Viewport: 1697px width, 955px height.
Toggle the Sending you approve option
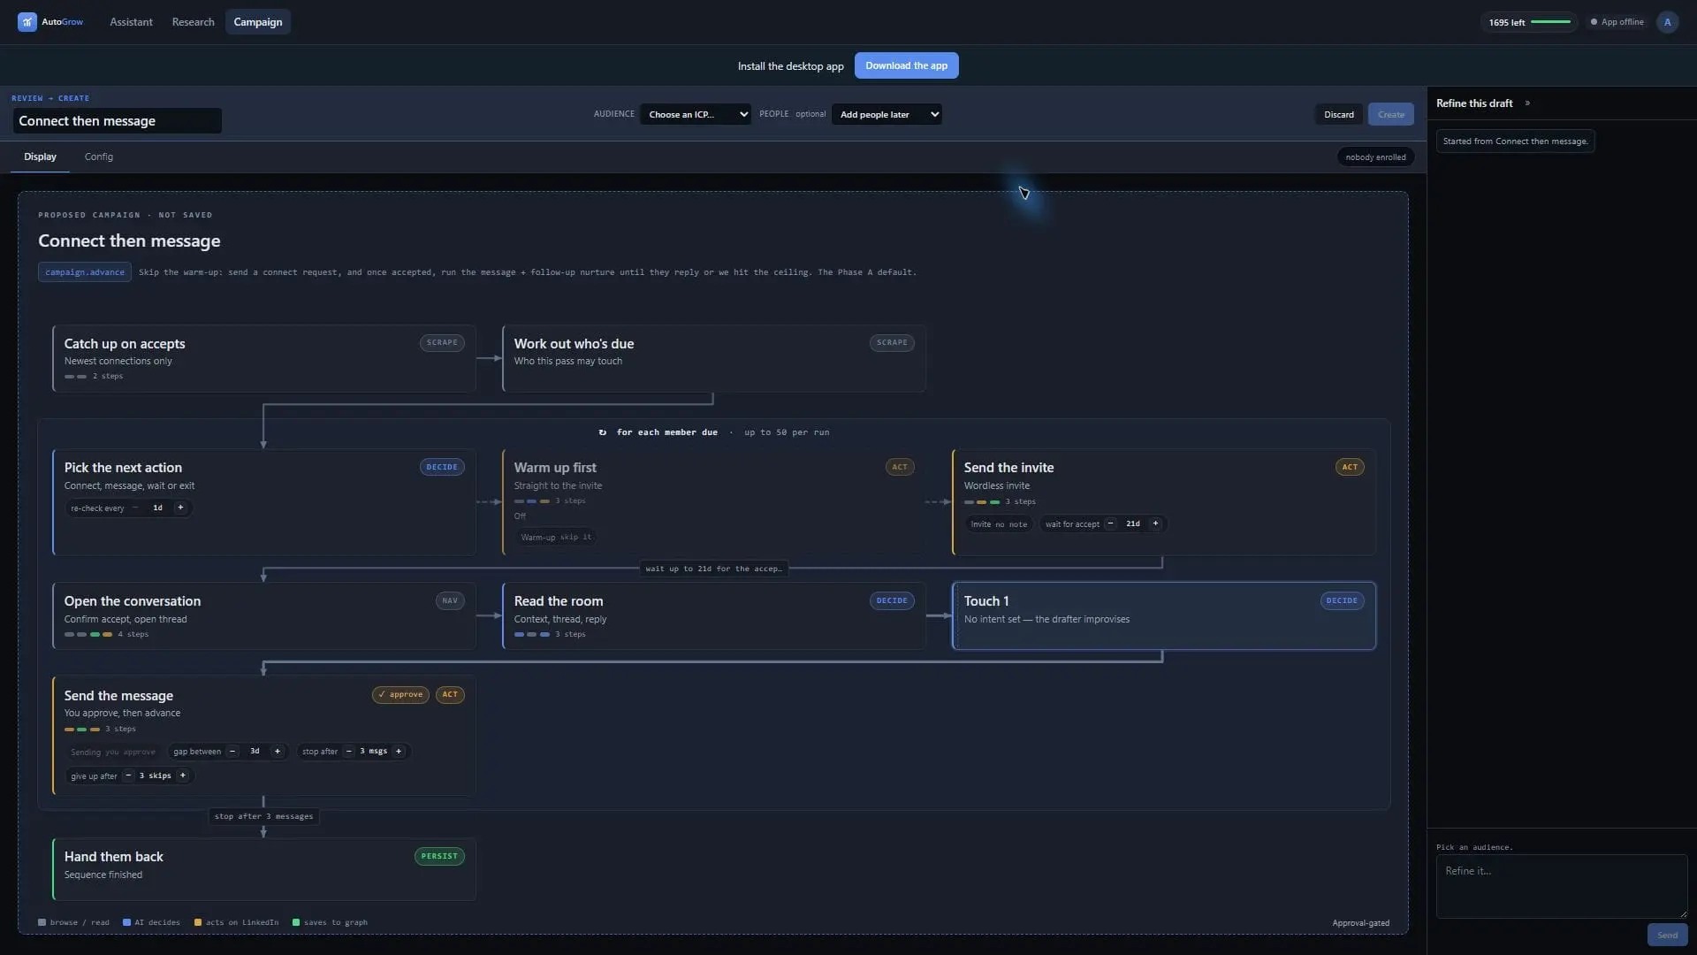pyautogui.click(x=113, y=753)
